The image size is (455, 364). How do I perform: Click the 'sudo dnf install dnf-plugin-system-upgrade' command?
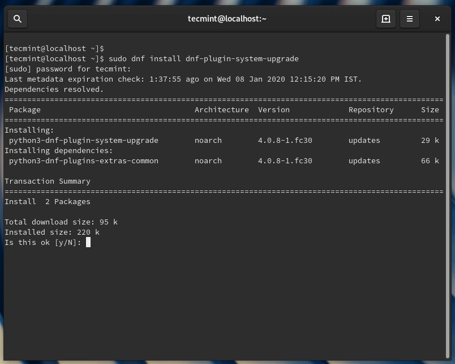[x=203, y=59]
